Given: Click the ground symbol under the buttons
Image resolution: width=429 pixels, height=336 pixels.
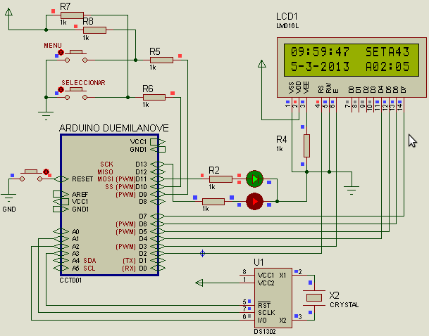Looking at the screenshot, I should pyautogui.click(x=46, y=115).
